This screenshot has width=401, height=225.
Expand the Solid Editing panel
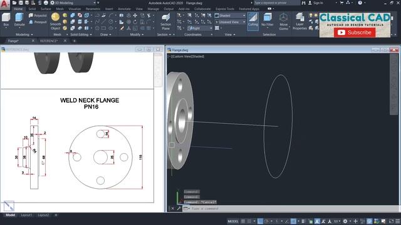(81, 34)
